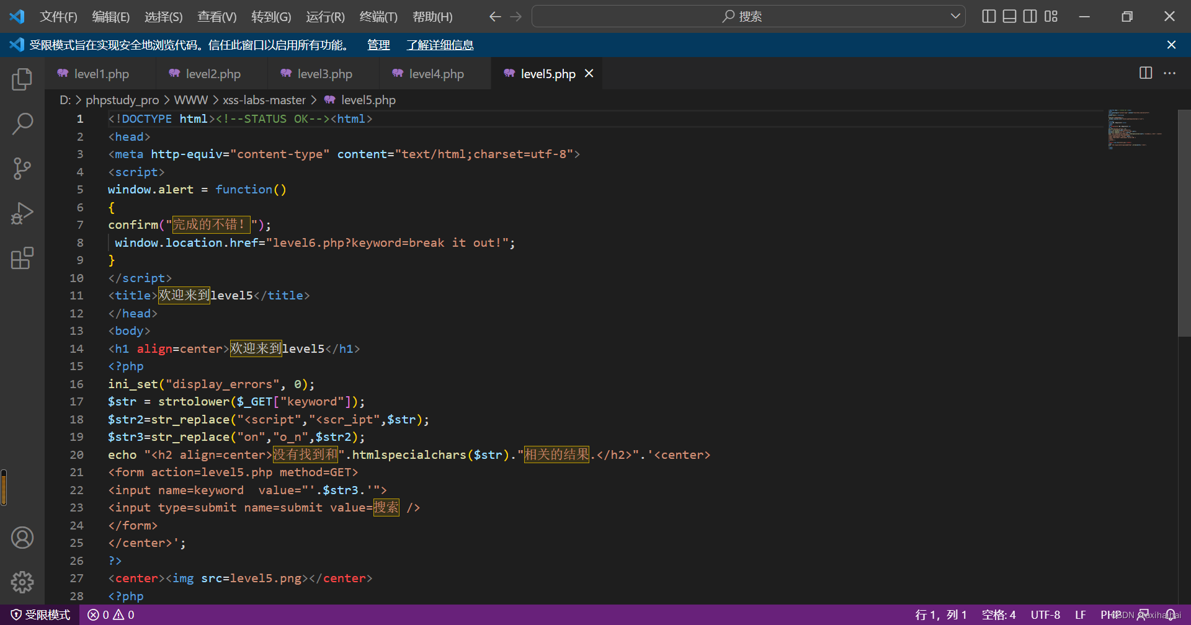
Task: Toggle the bottom panel layout icon
Action: click(1009, 16)
